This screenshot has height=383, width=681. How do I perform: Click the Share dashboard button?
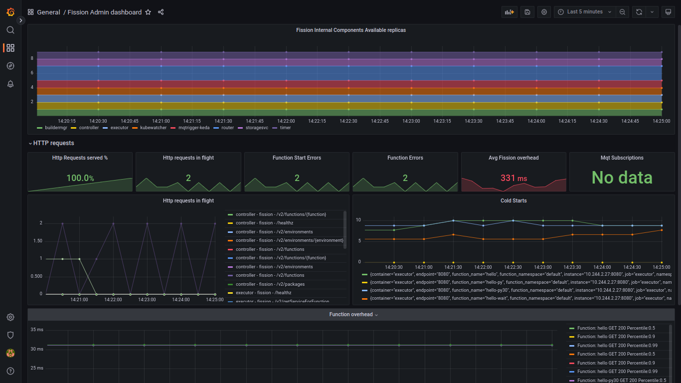[161, 12]
